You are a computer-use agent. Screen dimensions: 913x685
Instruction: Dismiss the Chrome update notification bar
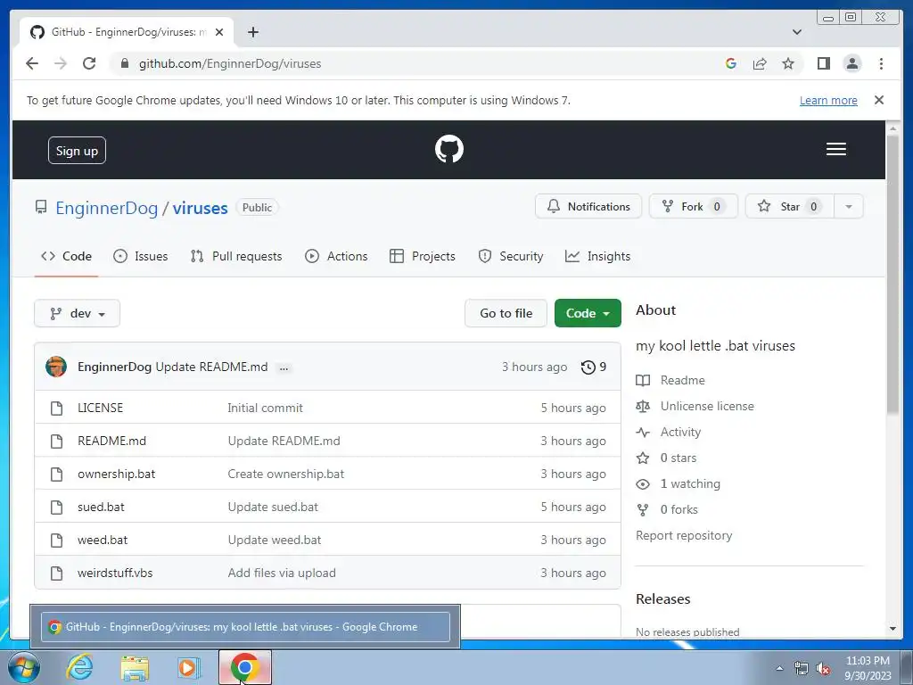tap(878, 100)
